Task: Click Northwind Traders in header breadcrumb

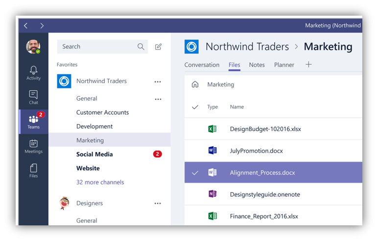Action: click(x=247, y=47)
